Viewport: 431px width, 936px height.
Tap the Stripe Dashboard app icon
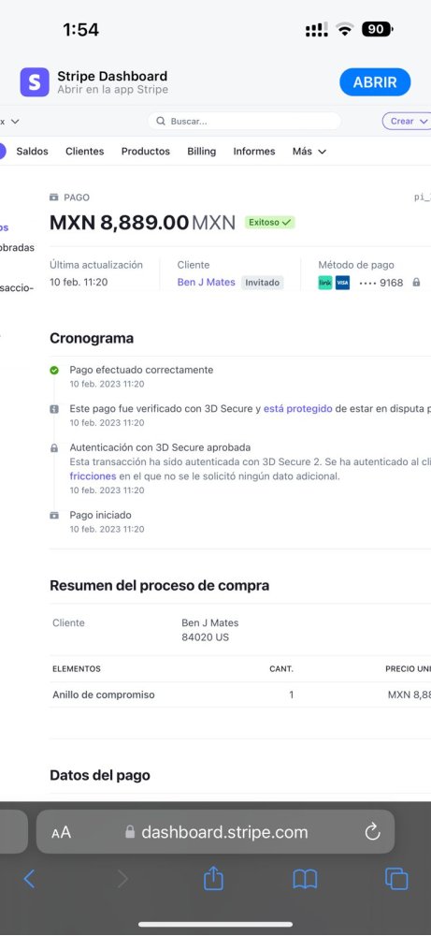[35, 81]
